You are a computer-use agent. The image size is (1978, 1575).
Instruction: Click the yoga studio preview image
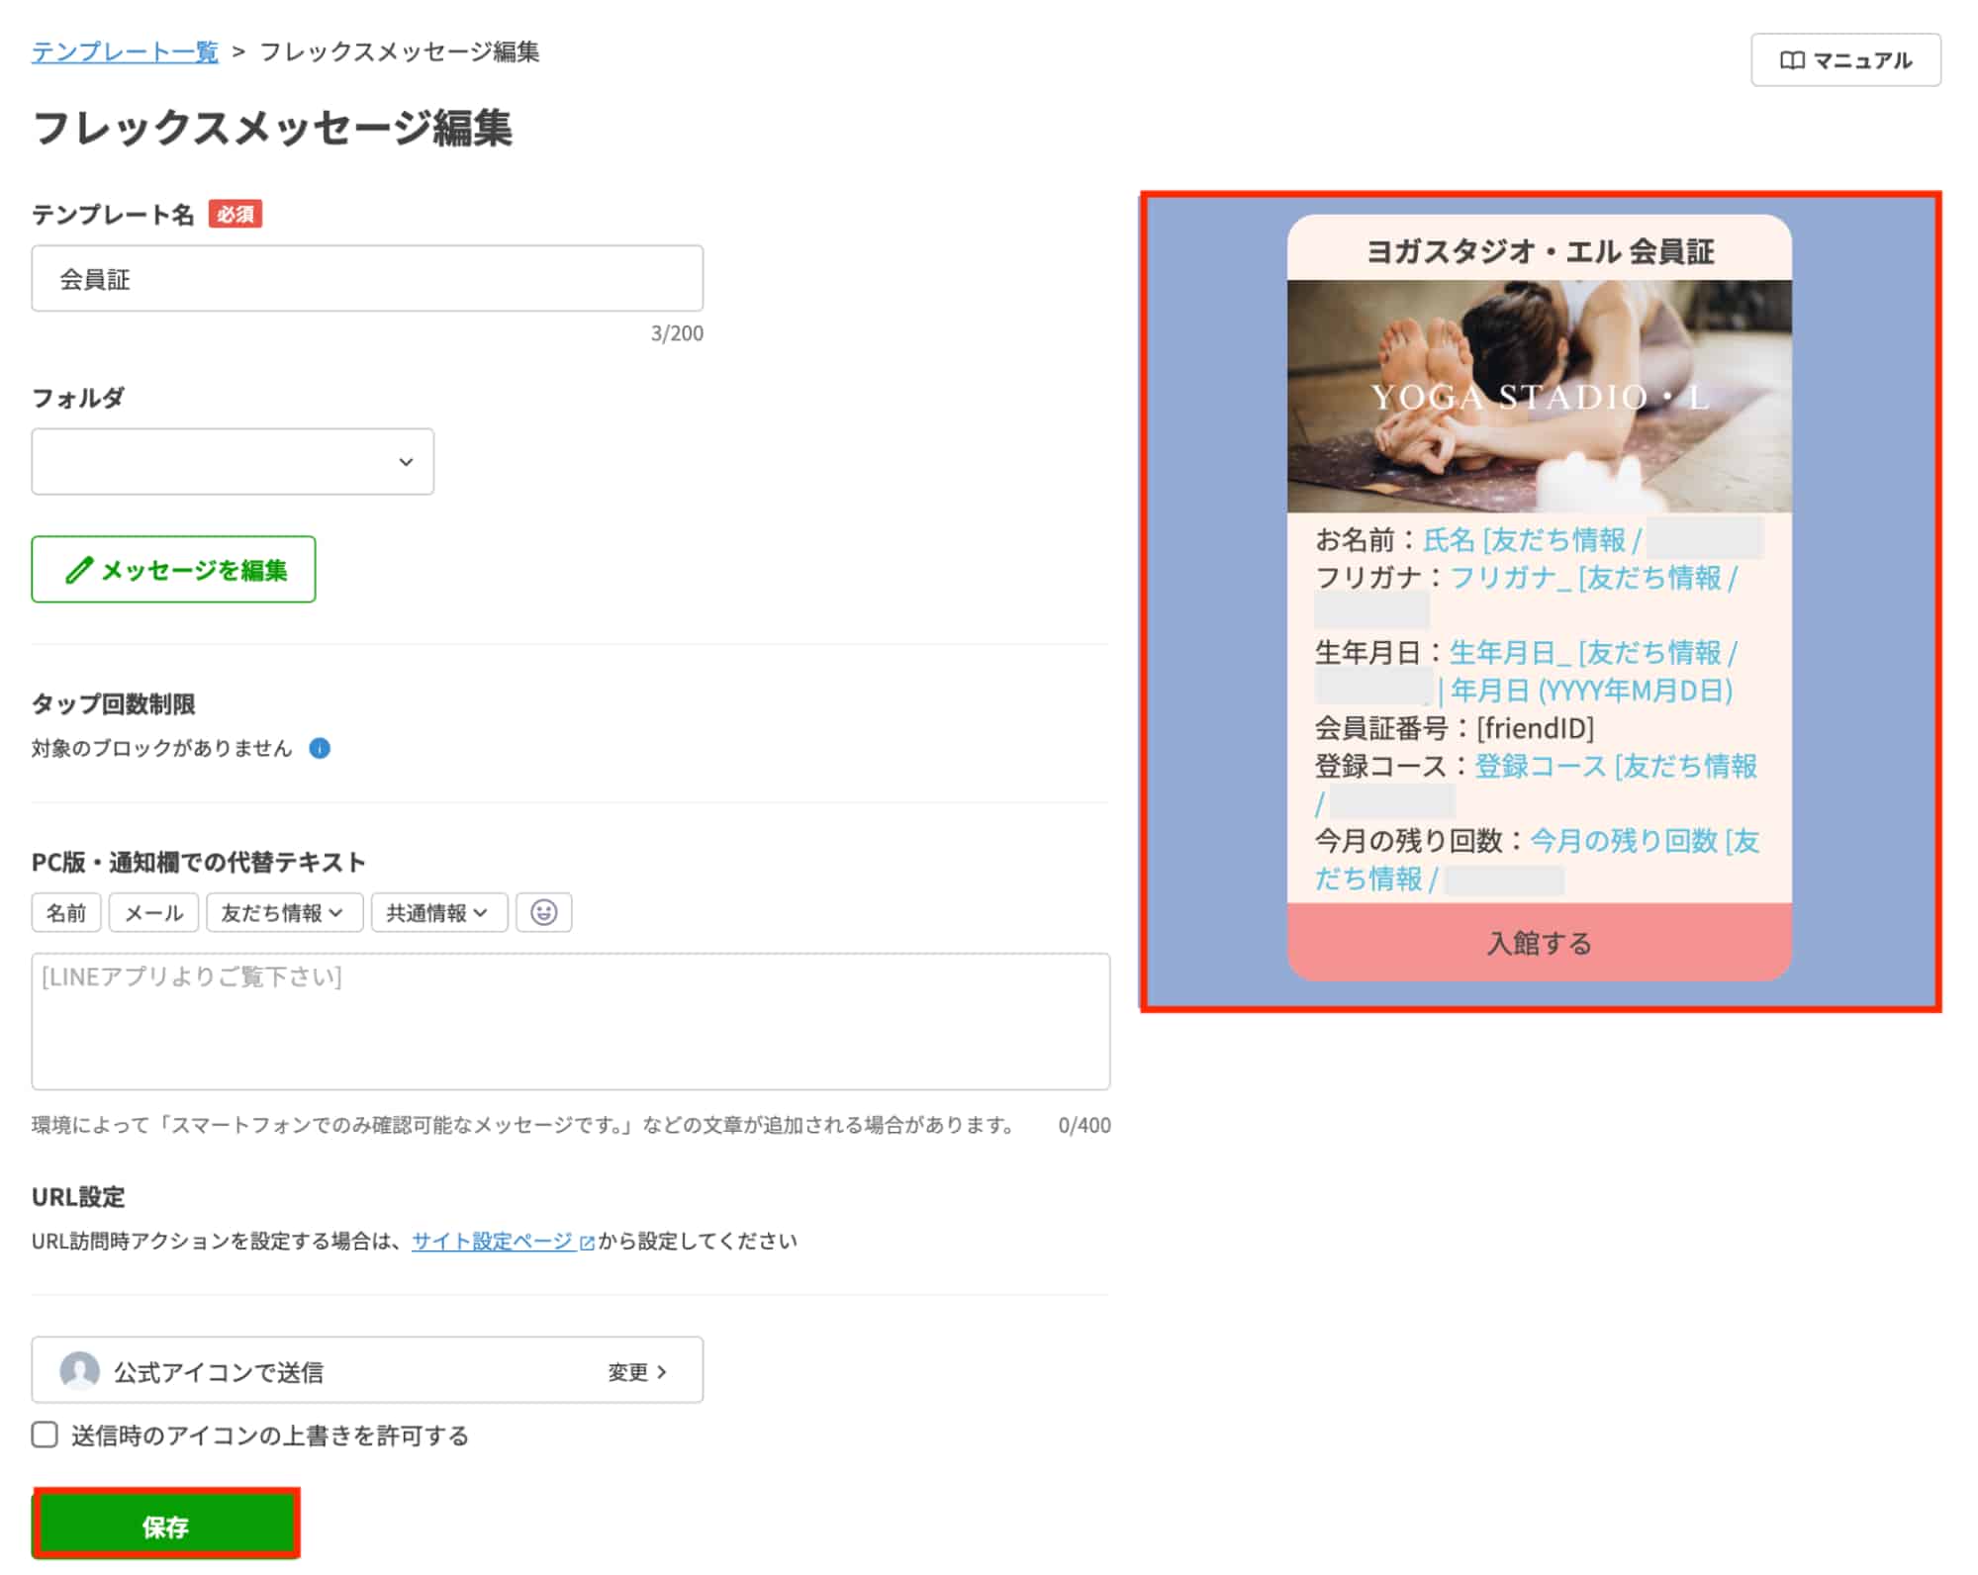[x=1539, y=396]
